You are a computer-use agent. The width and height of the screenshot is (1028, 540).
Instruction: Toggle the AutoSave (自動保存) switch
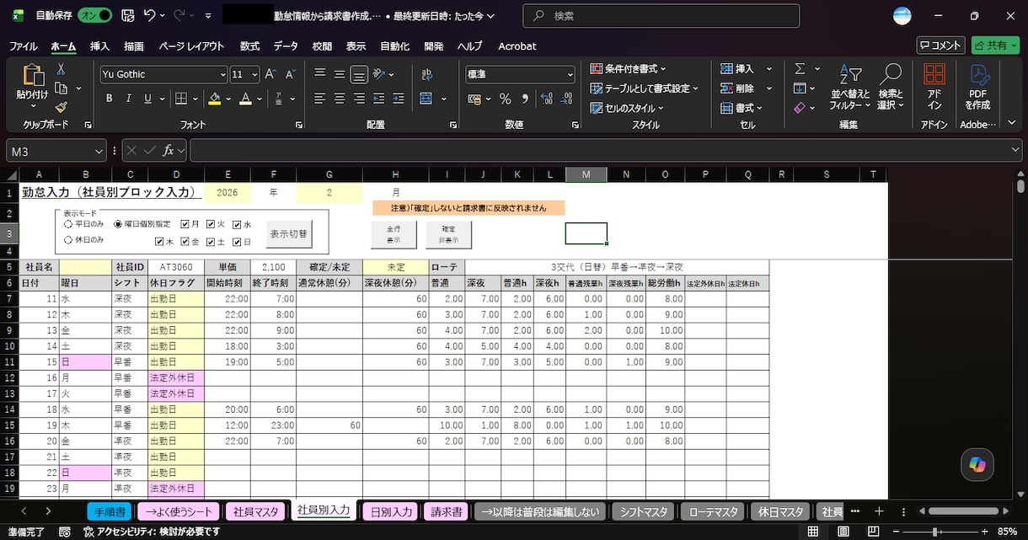pyautogui.click(x=94, y=15)
